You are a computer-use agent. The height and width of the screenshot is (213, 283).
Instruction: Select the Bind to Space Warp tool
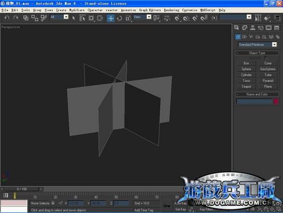44,18
